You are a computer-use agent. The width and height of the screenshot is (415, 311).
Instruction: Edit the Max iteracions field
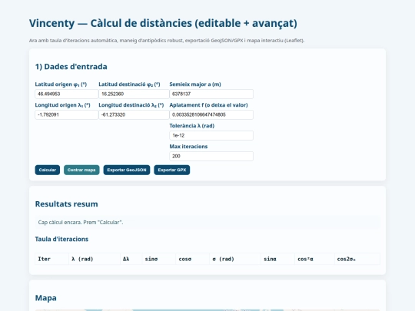coord(211,156)
